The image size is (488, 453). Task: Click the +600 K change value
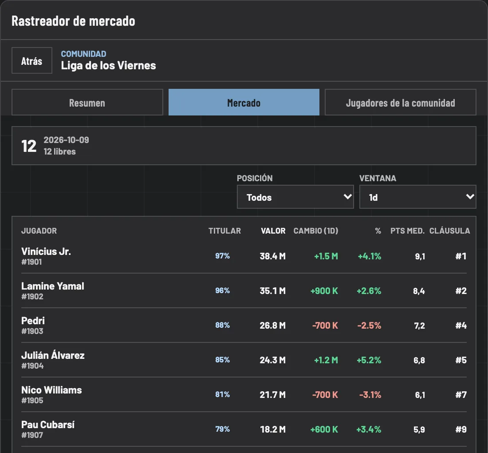[324, 429]
